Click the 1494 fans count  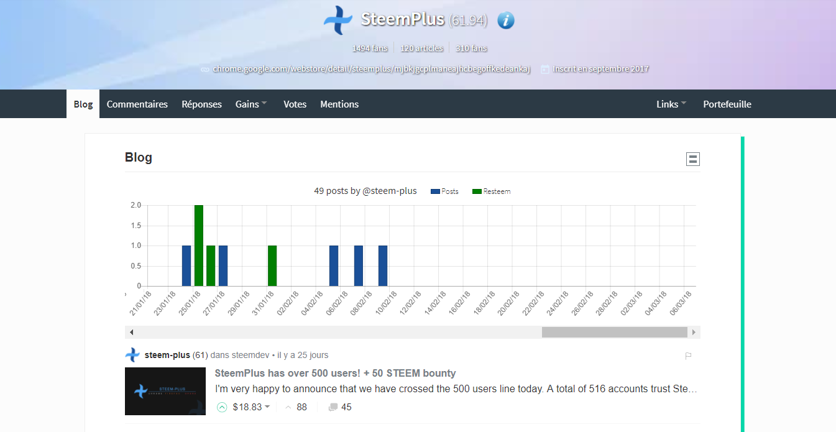(370, 48)
